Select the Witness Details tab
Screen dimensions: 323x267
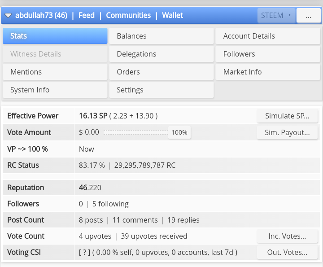point(55,54)
